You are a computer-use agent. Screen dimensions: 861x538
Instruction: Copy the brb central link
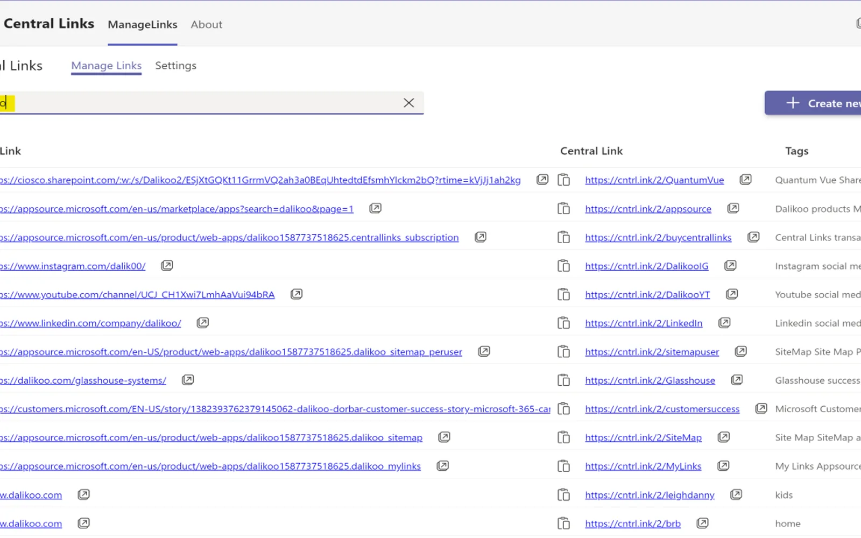[563, 523]
